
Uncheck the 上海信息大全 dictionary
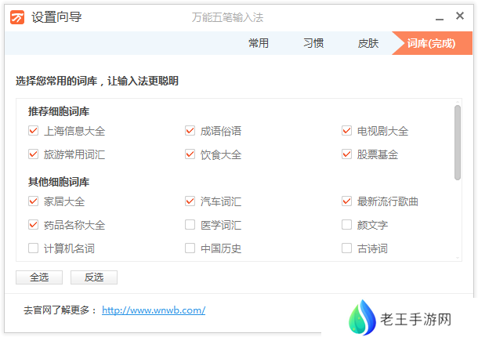click(33, 131)
